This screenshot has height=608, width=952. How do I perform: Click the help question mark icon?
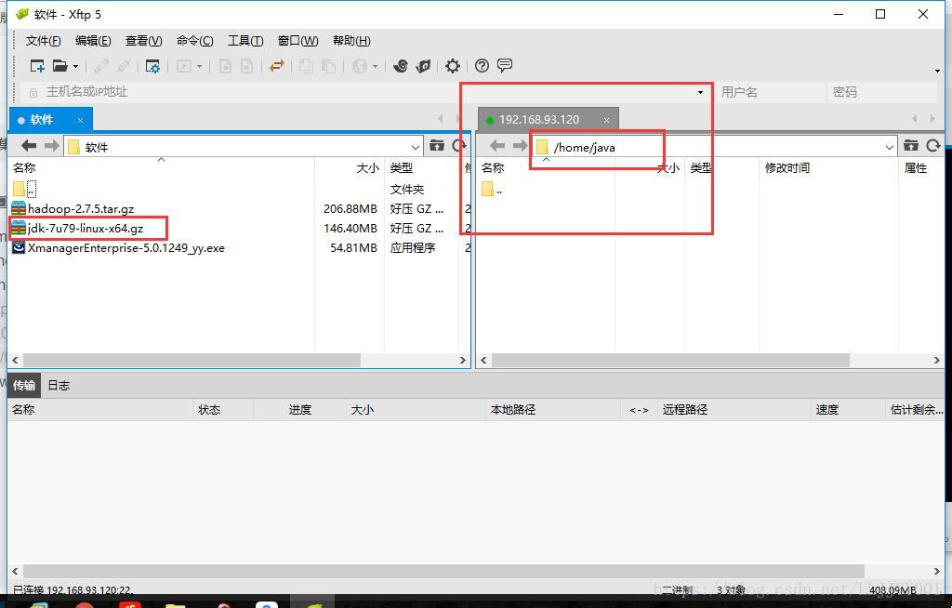(x=483, y=66)
